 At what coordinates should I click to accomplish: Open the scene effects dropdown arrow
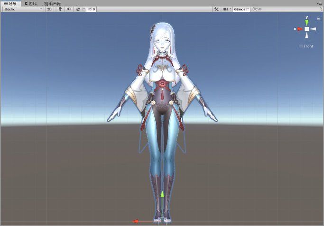click(x=83, y=9)
